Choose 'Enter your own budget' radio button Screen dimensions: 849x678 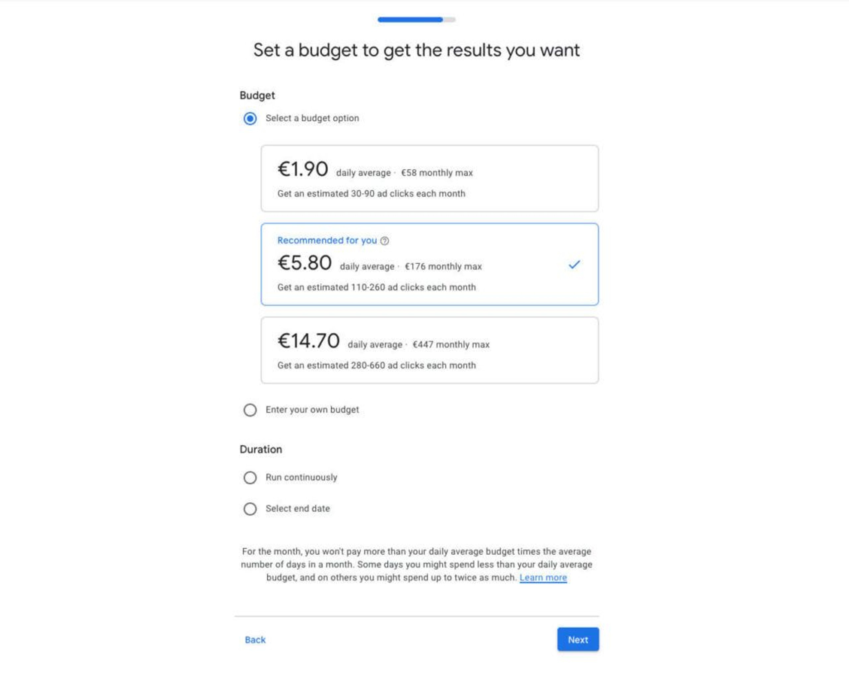click(250, 410)
